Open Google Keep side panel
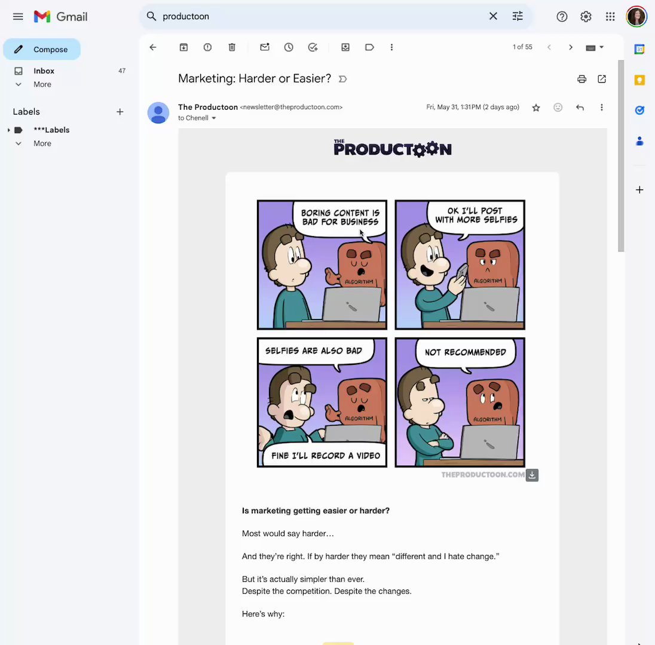The image size is (655, 645). click(639, 80)
